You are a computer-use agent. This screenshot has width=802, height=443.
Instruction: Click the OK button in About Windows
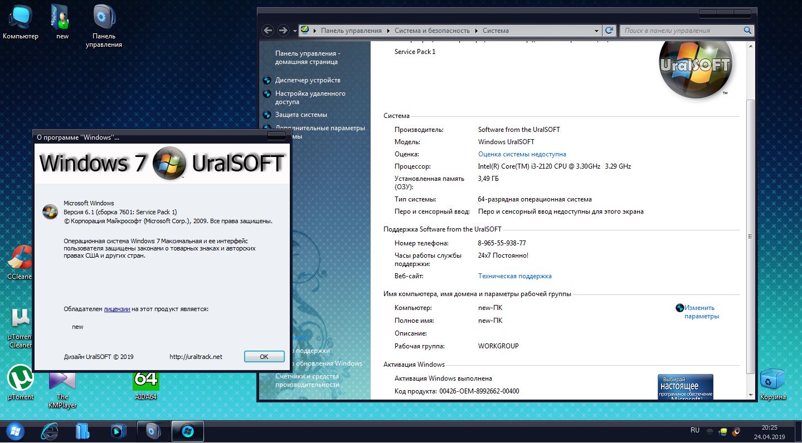(264, 357)
